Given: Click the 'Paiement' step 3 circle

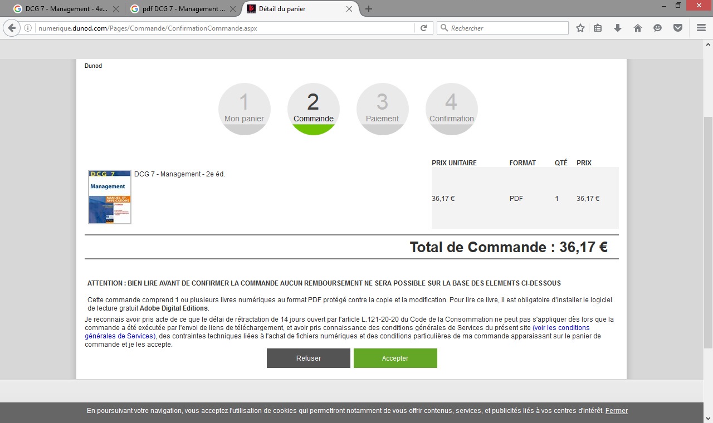Looking at the screenshot, I should tap(383, 109).
